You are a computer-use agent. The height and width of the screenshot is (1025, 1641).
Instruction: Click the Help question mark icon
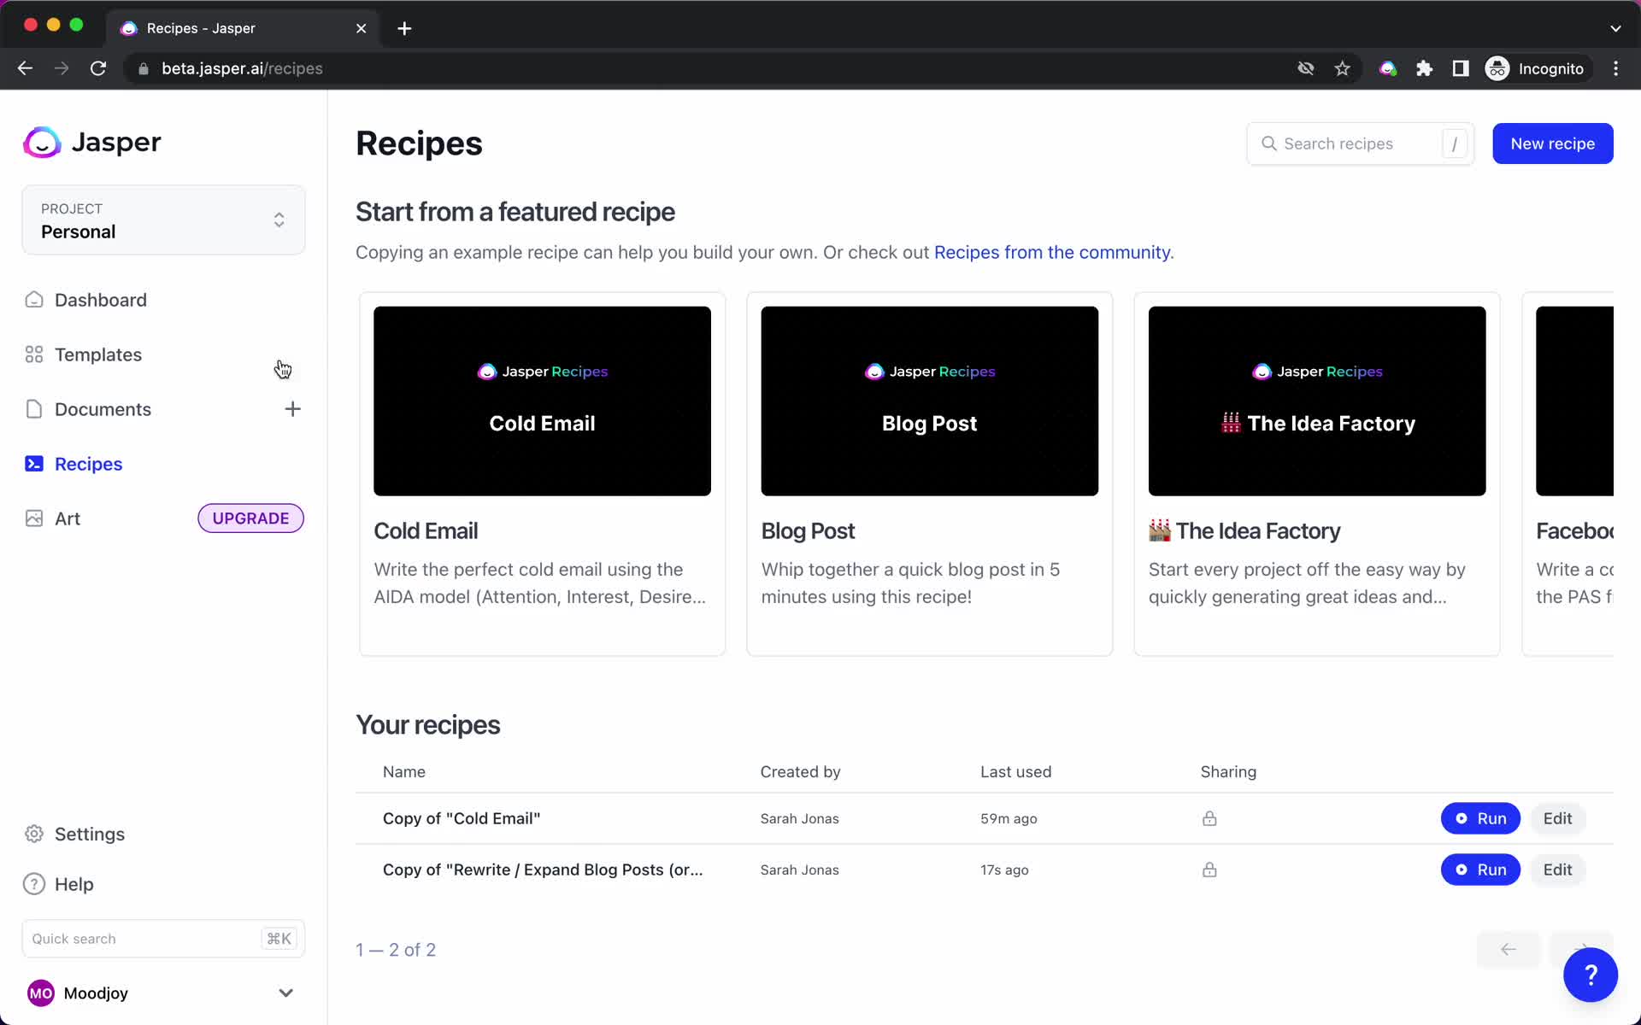pos(1591,975)
